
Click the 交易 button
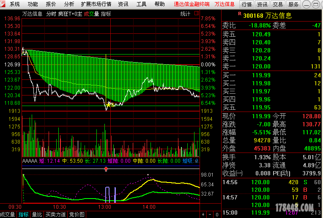point(278,4)
